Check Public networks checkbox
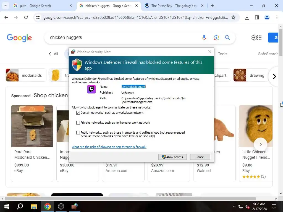This screenshot has height=212, width=283. point(78,132)
